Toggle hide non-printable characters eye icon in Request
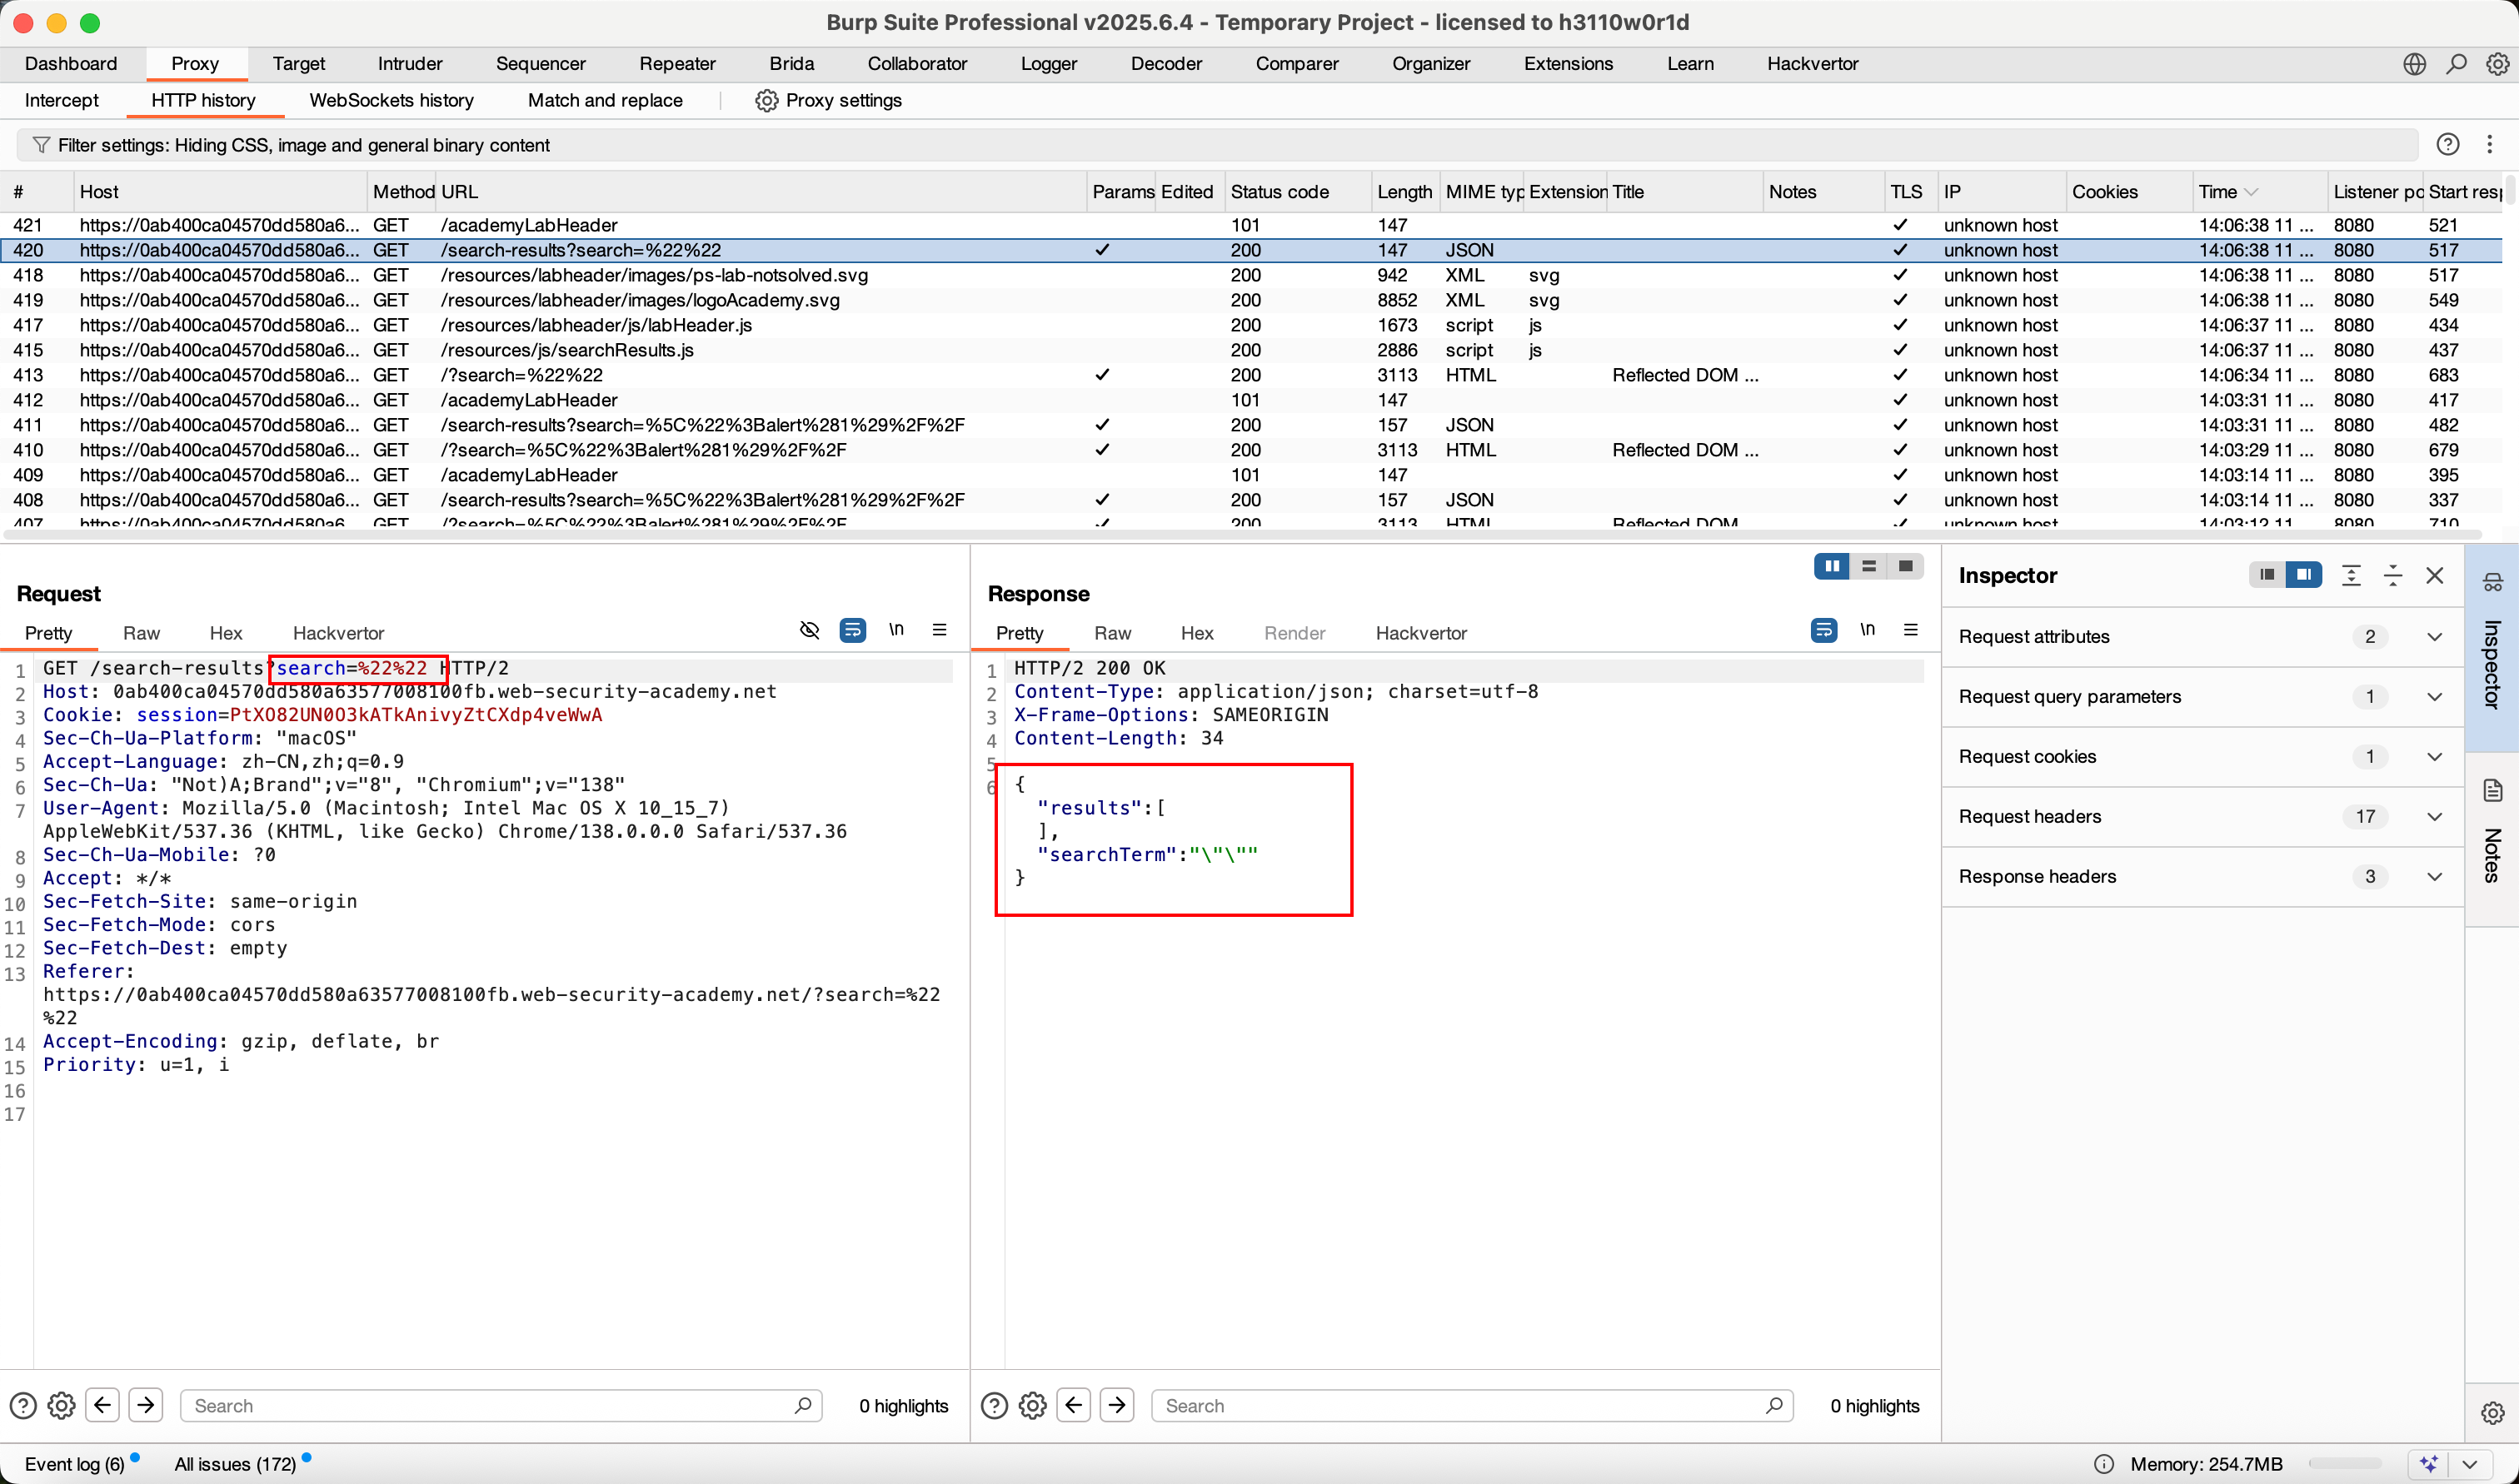 tap(810, 630)
